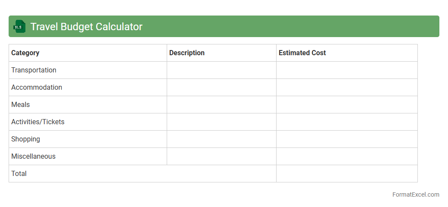This screenshot has height=207, width=448.
Task: Select the Miscellaneous estimated cost cell
Action: click(347, 156)
